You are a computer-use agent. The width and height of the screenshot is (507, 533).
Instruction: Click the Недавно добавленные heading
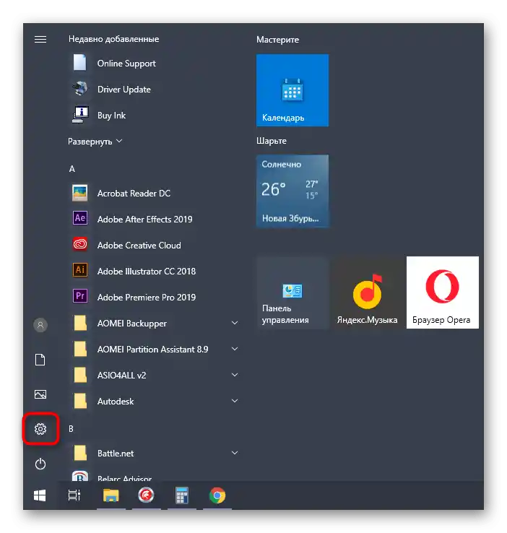point(114,39)
